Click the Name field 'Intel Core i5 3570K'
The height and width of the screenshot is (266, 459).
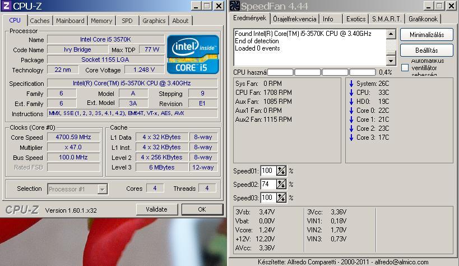click(x=106, y=39)
